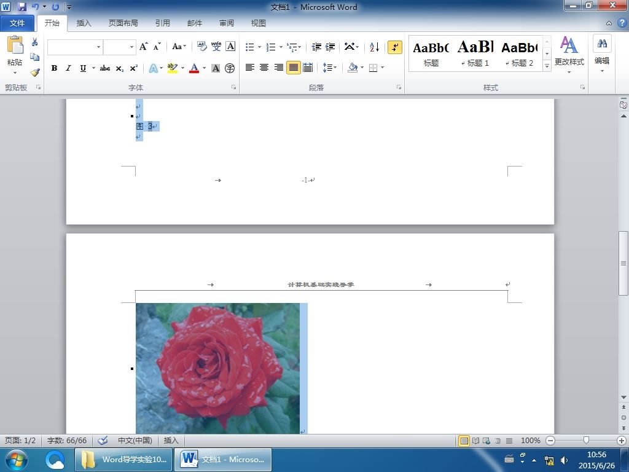Click the 100% zoom level button
The image size is (629, 472).
530,441
